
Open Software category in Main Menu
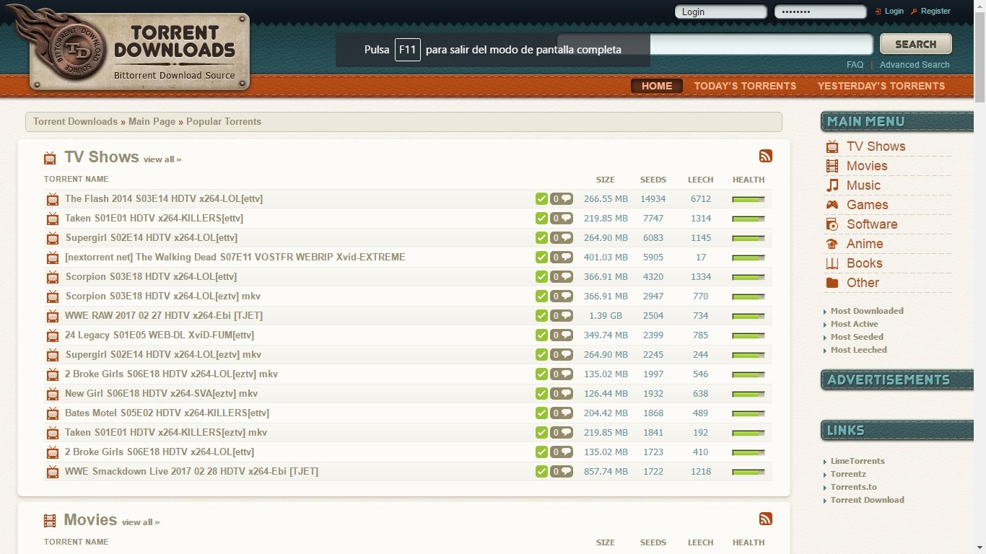coord(872,224)
